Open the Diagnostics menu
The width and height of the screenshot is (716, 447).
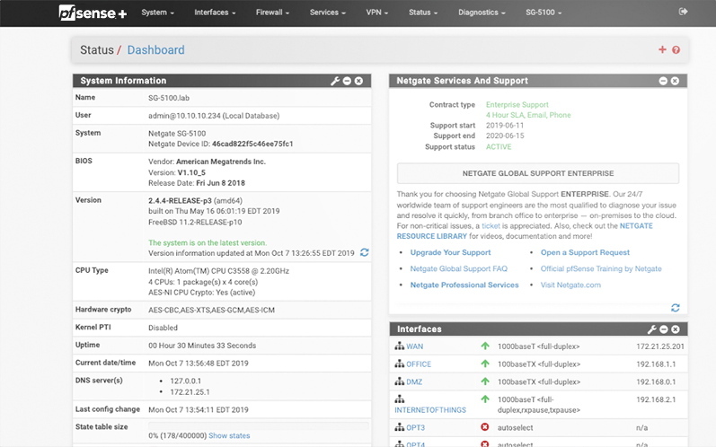[482, 13]
